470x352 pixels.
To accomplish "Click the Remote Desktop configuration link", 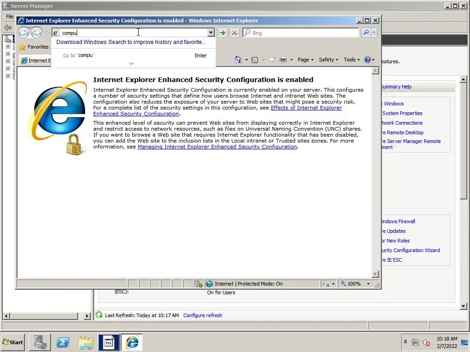I will tap(403, 132).
